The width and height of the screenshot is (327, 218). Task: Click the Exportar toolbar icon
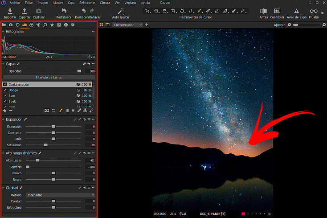(25, 11)
